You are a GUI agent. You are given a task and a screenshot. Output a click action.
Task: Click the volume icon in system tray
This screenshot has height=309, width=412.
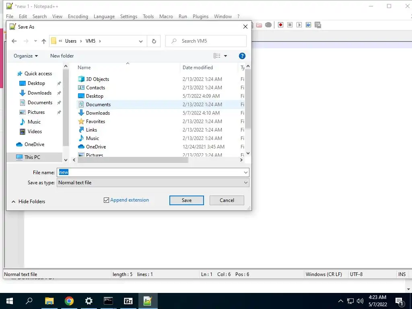click(x=360, y=301)
